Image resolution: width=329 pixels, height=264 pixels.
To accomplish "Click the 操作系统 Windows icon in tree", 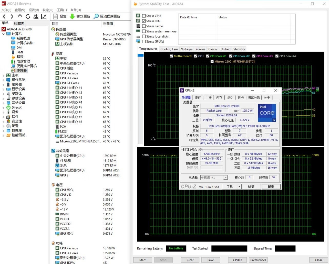I will (x=8, y=80).
